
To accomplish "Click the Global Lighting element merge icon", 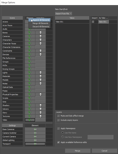I will tap(35, 140).
